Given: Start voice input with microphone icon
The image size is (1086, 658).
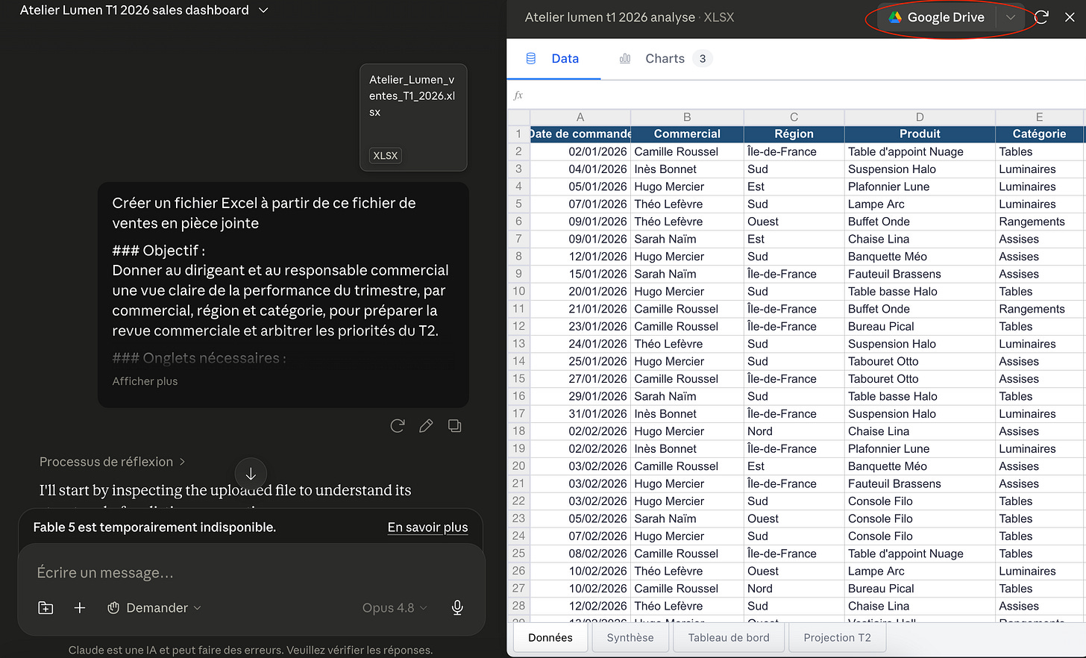Looking at the screenshot, I should [457, 608].
